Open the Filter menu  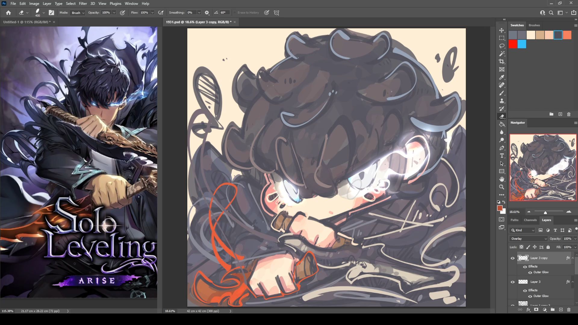[83, 4]
